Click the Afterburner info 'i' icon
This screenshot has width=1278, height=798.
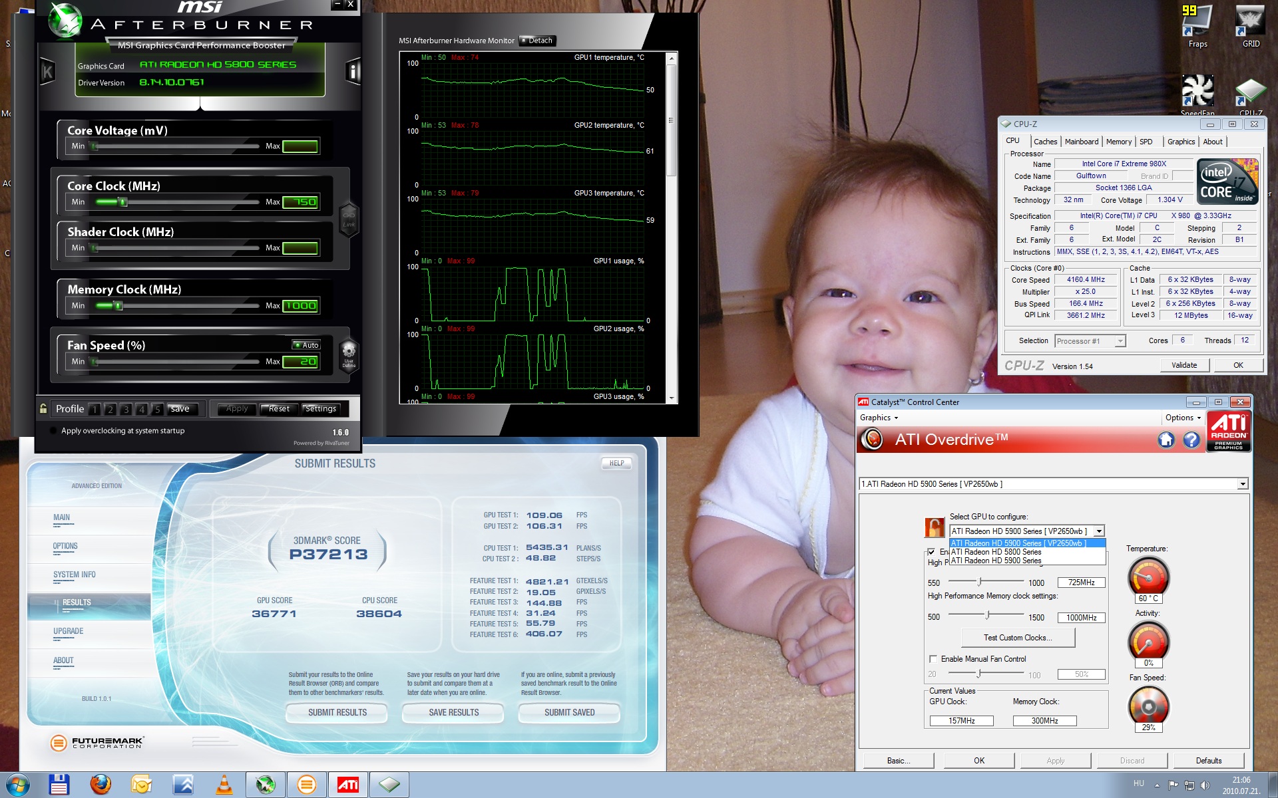click(x=353, y=71)
